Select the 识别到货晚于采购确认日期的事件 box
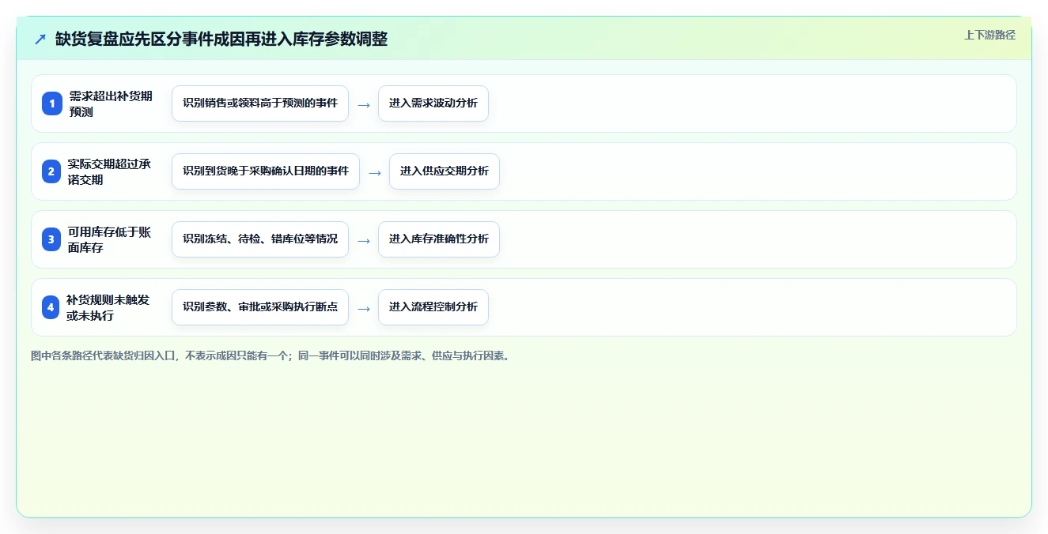The width and height of the screenshot is (1048, 534). coord(266,171)
